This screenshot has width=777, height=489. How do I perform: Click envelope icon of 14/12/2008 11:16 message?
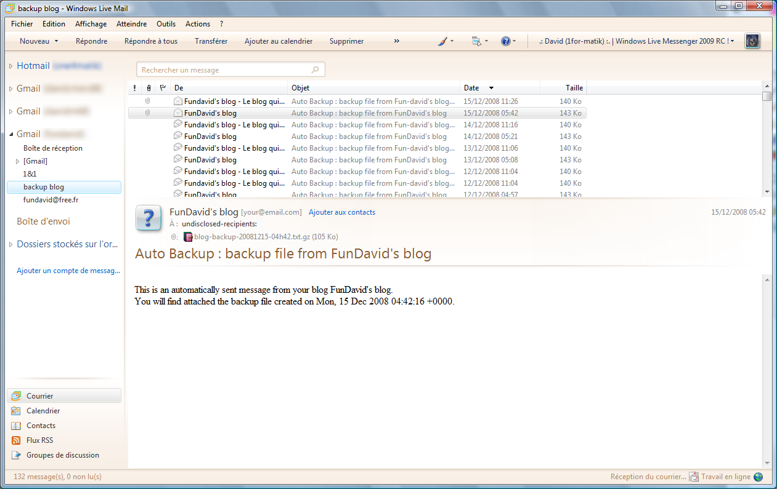[x=178, y=124]
